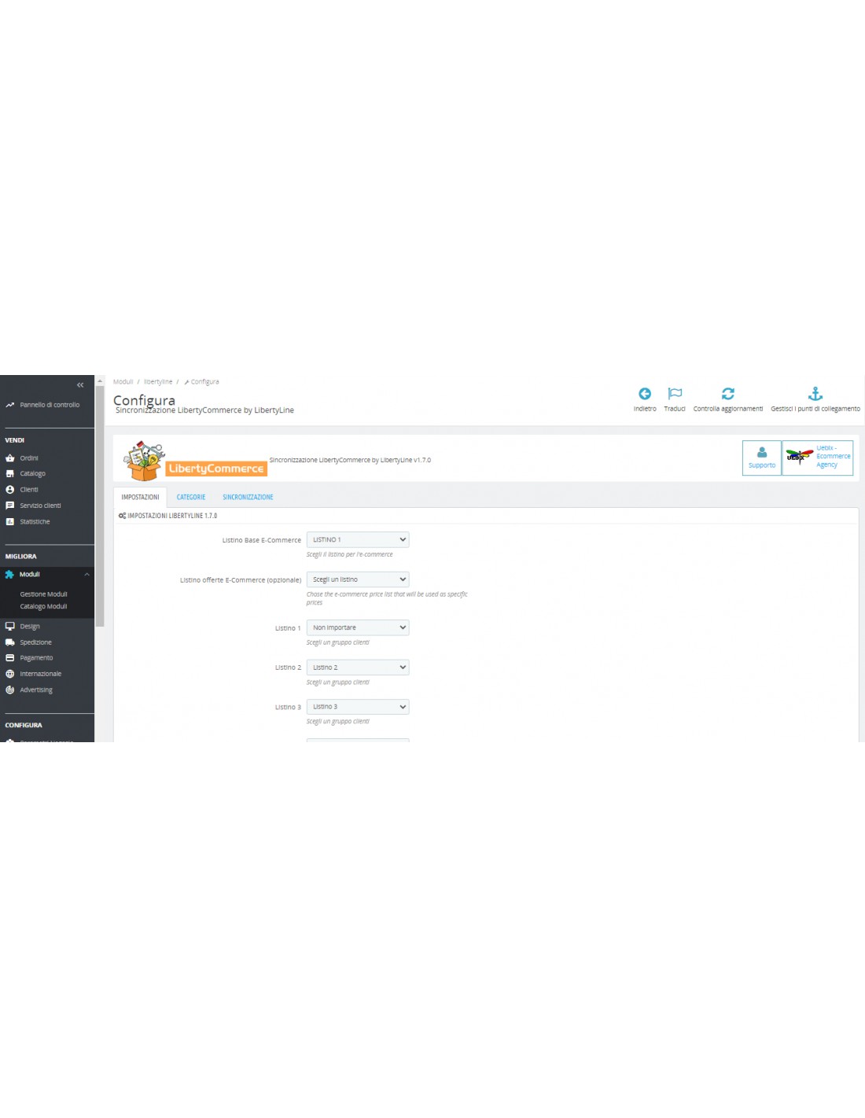Image resolution: width=865 pixels, height=1118 pixels.
Task: Click 'Listino offerte E-Commerce (opzionale)' label
Action: click(241, 580)
